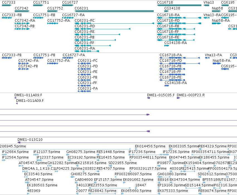Select EST IP17236.5prime
This screenshot has height=195, width=237.
tap(142, 152)
